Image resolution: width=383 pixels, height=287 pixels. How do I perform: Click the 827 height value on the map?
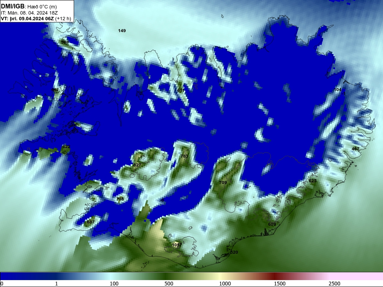pos(137,165)
